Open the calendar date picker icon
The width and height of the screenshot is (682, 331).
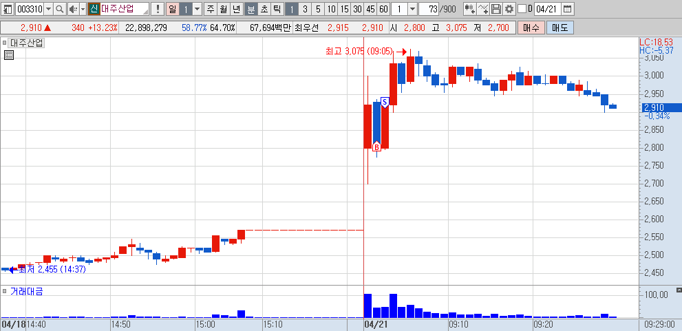pos(567,9)
